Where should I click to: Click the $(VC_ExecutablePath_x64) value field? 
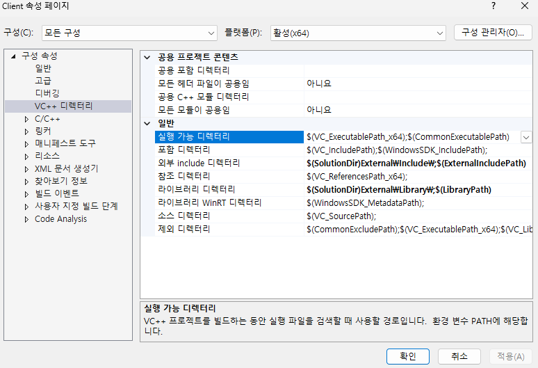click(411, 136)
